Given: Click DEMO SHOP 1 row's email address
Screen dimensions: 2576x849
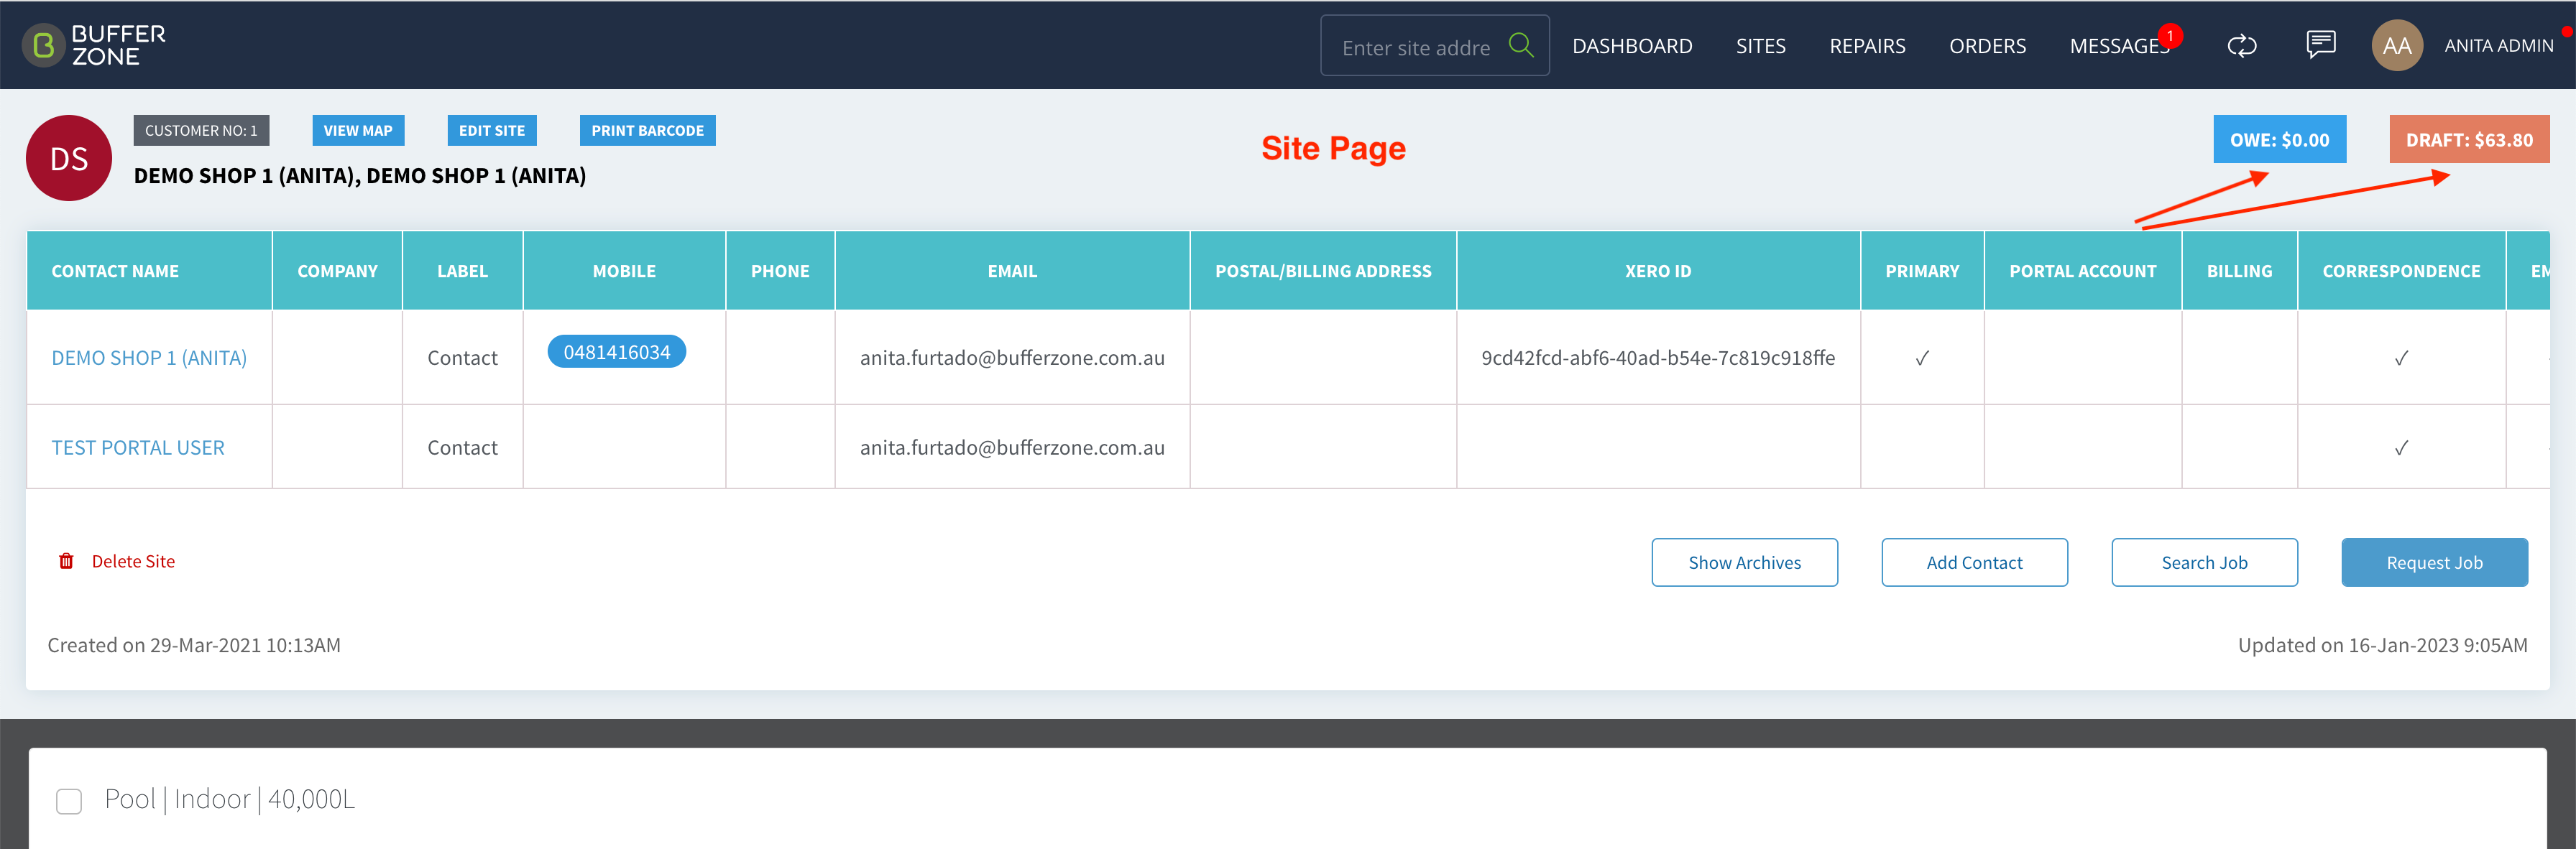Looking at the screenshot, I should [x=1012, y=358].
